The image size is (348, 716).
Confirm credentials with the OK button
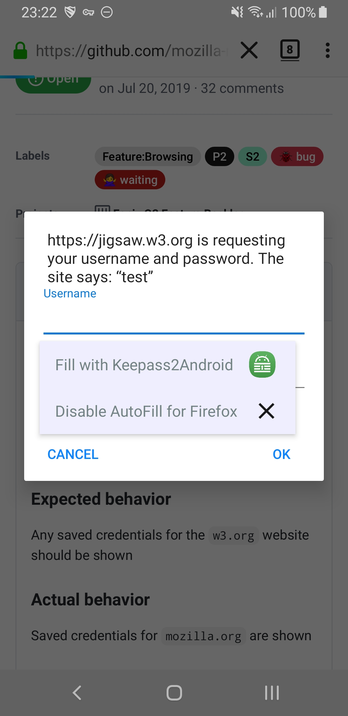point(281,454)
